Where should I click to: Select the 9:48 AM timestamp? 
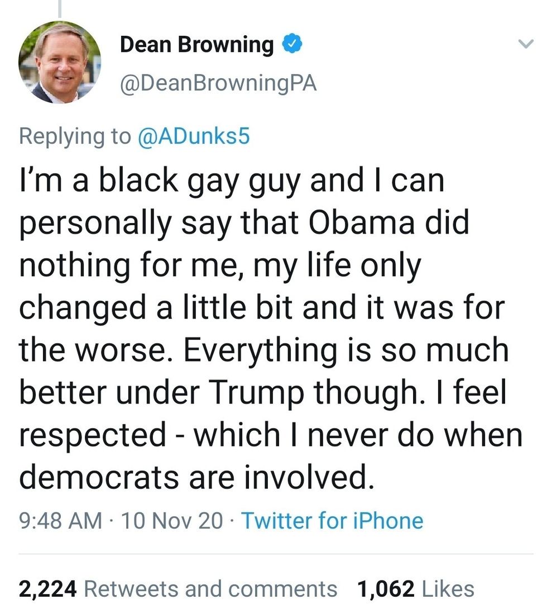(x=60, y=521)
